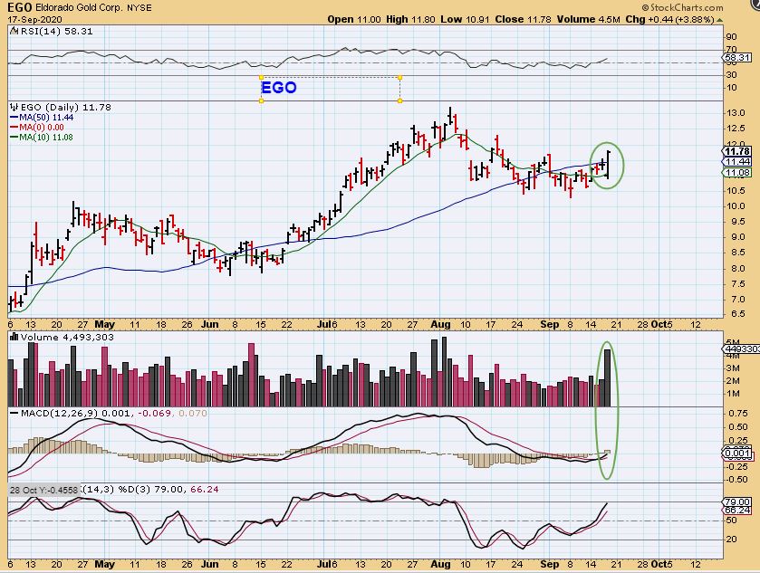Select the top-right yellow handle of EGO annotation
The width and height of the screenshot is (760, 573).
[399, 77]
